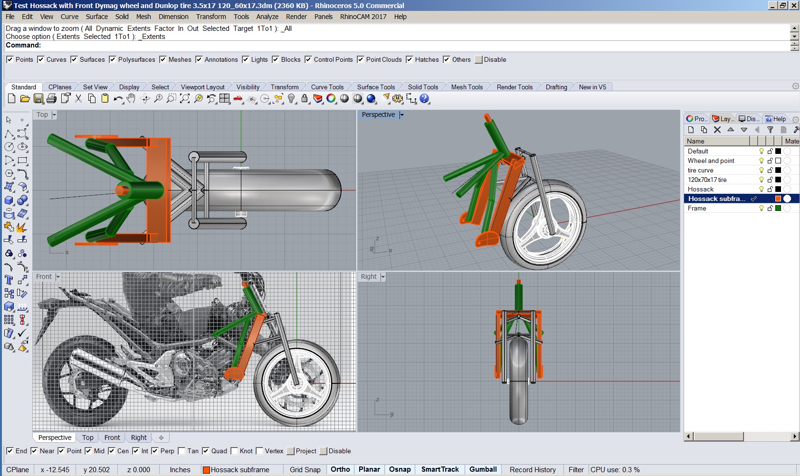
Task: Select the Circle tool in left sidebar
Action: click(9, 147)
